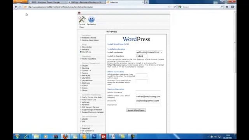
Task: Select Siteframe in sidebar
Action: [86, 83]
